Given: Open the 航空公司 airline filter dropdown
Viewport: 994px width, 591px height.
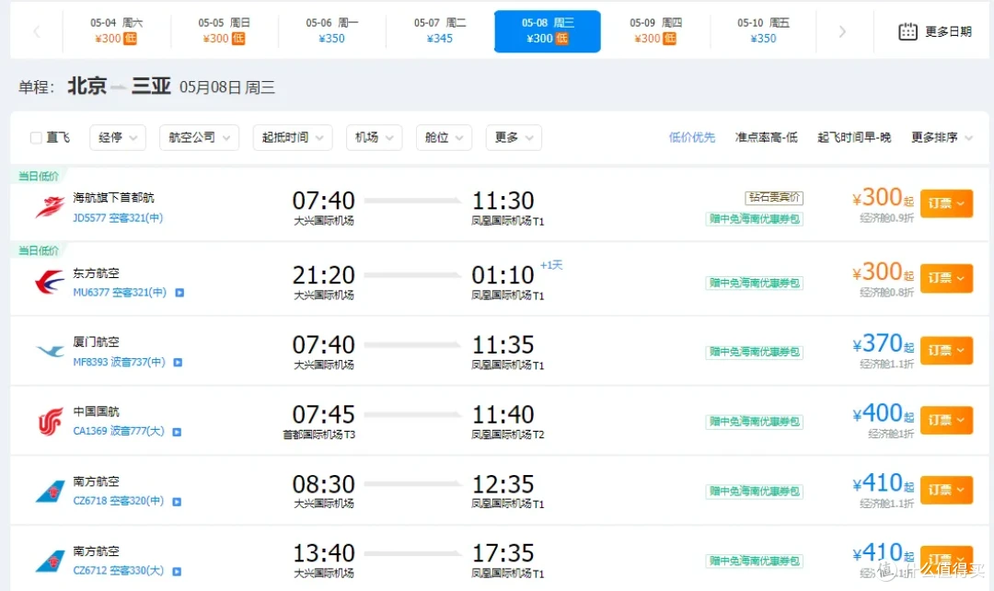Looking at the screenshot, I should coord(199,137).
